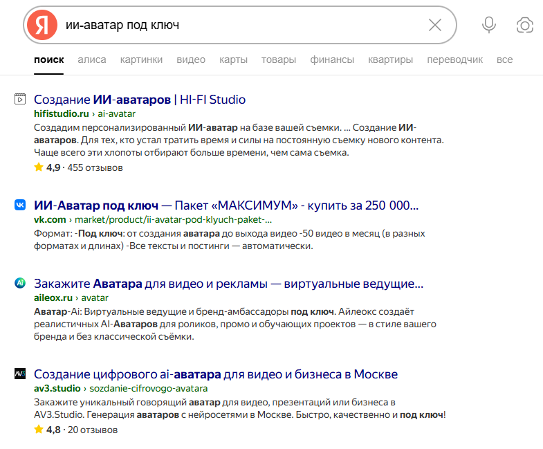Expand the 'все' services menu
The width and height of the screenshot is (543, 449).
(x=504, y=59)
